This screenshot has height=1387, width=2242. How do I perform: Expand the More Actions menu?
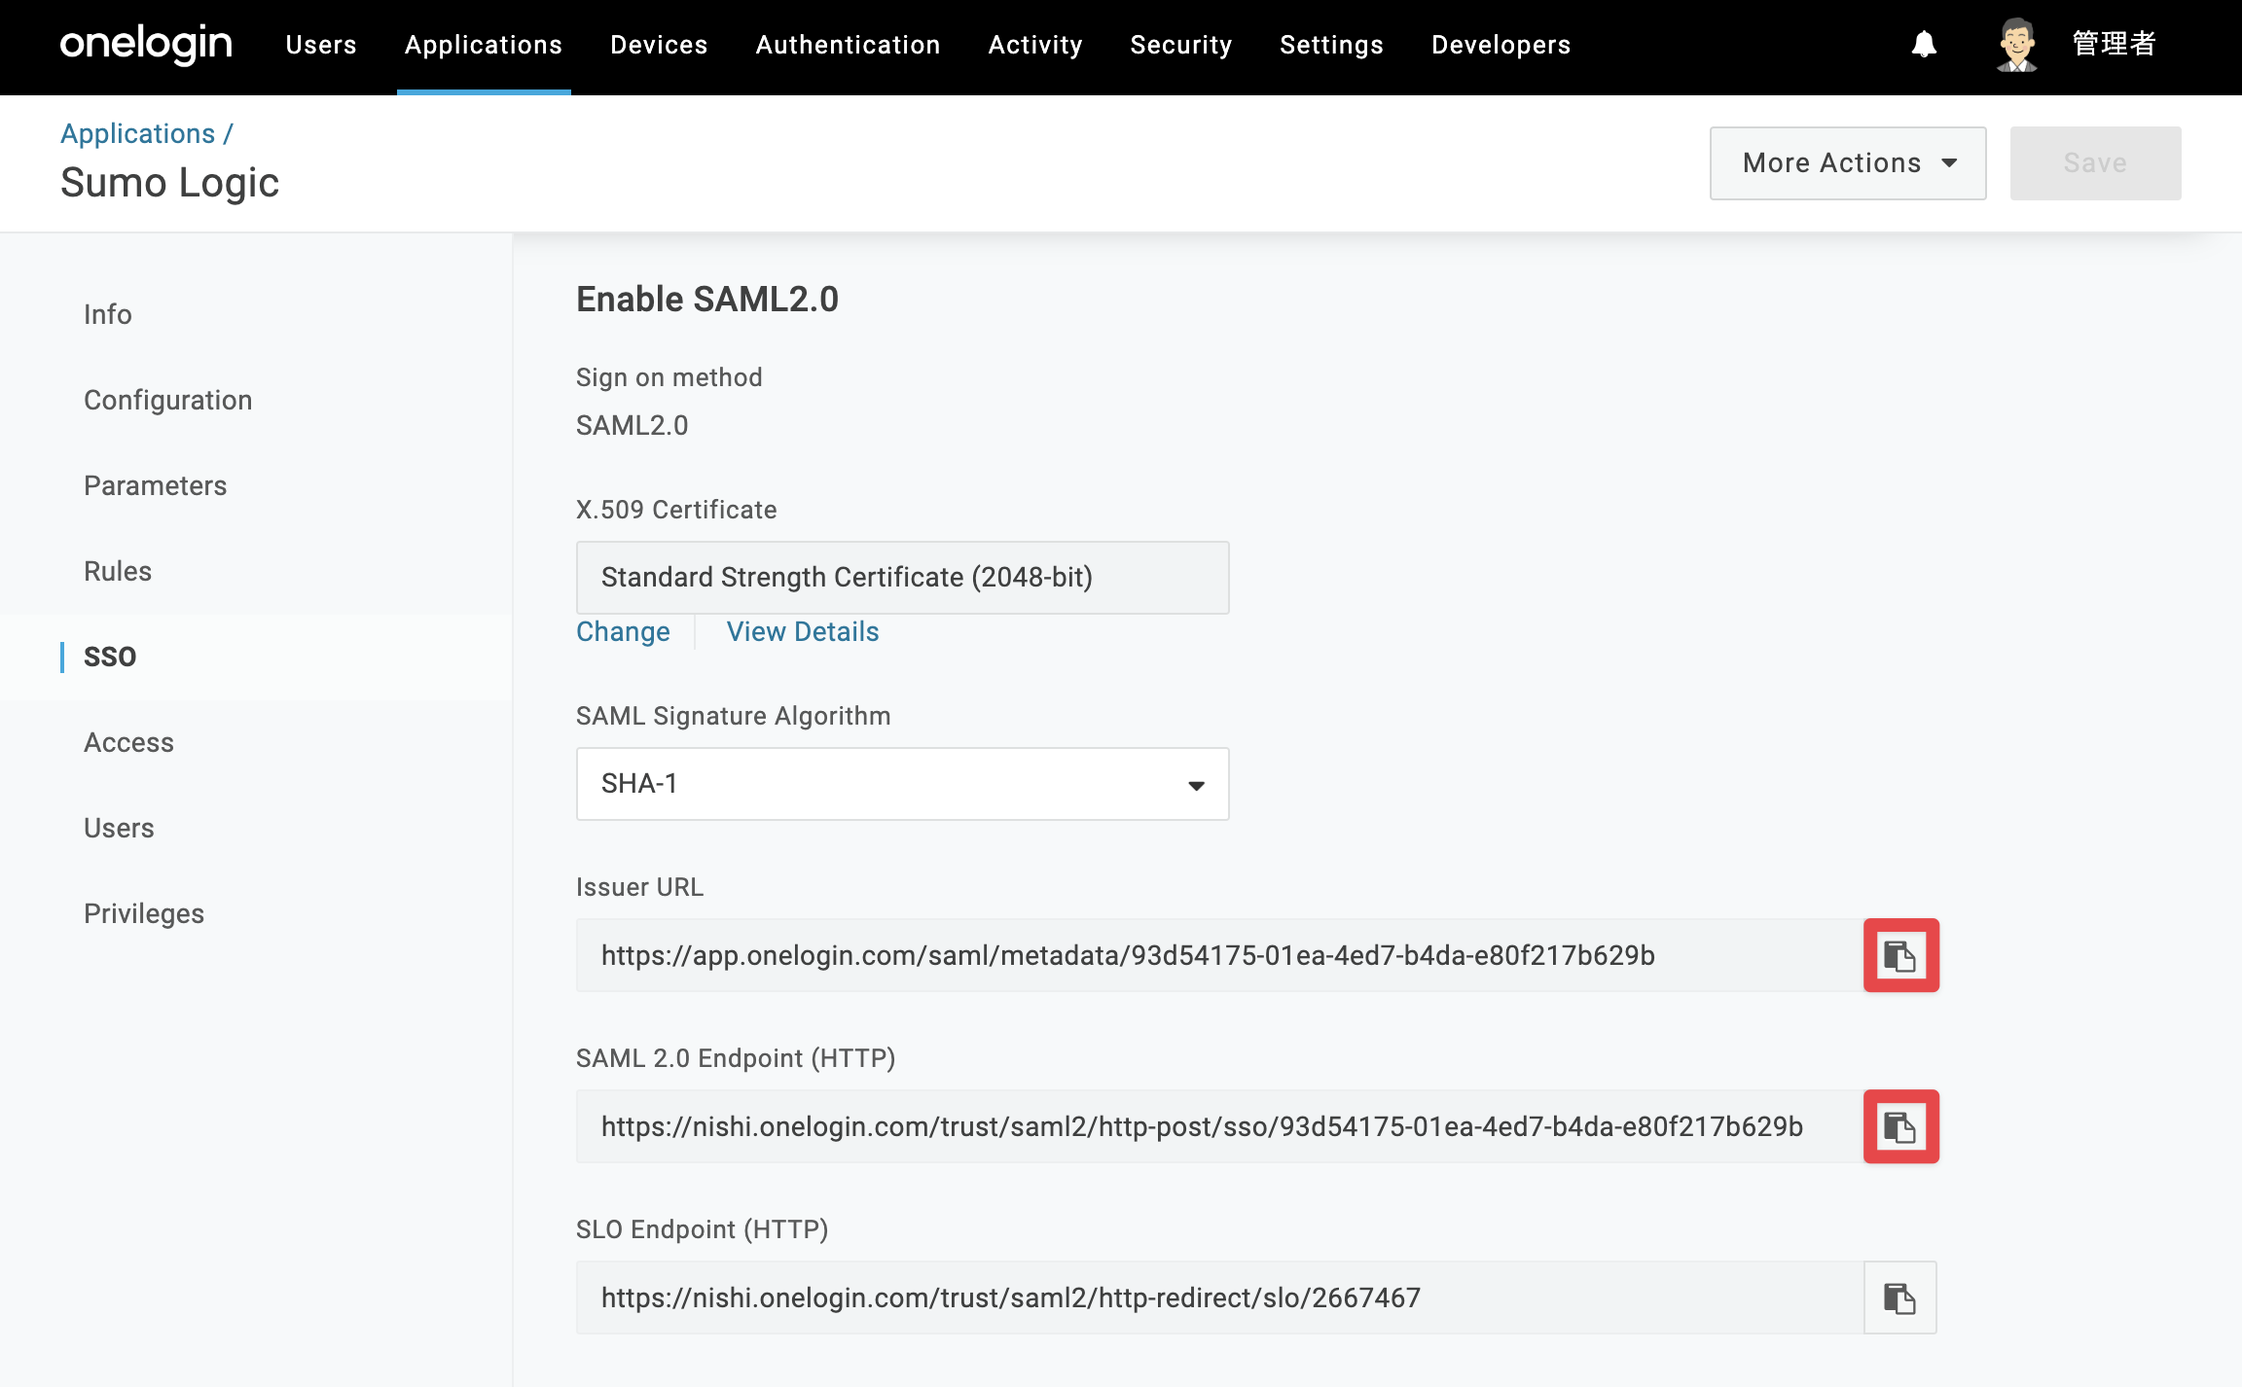tap(1848, 163)
